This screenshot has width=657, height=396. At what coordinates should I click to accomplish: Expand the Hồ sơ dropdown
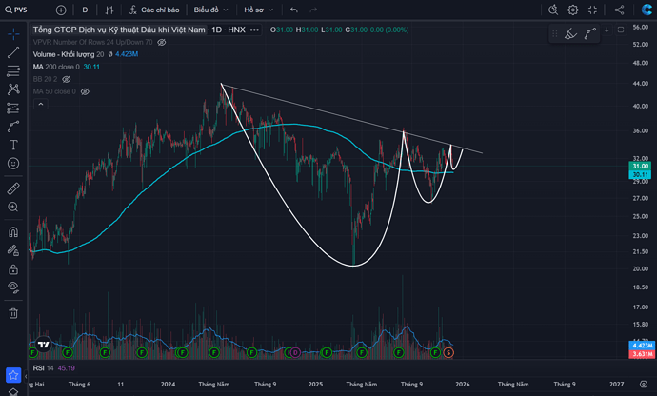(x=259, y=10)
